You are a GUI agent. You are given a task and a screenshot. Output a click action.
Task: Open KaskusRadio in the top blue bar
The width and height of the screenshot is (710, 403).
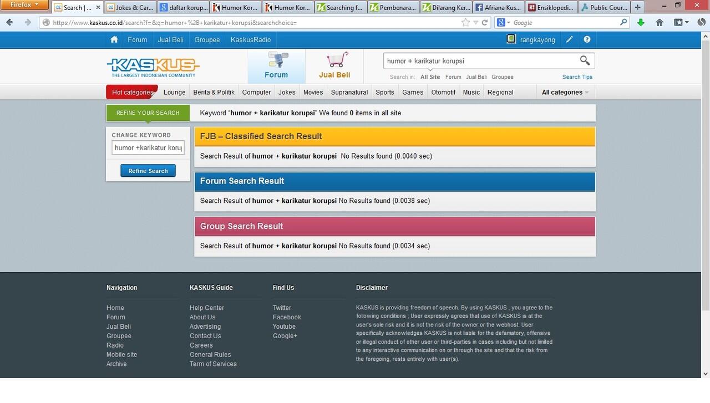251,39
